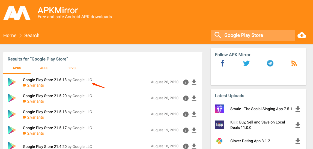Click the APKMirror logo icon
This screenshot has height=149, width=313.
[x=17, y=13]
